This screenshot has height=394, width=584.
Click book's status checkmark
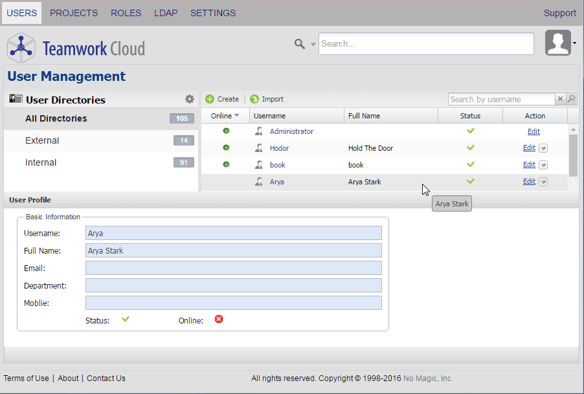click(x=471, y=164)
